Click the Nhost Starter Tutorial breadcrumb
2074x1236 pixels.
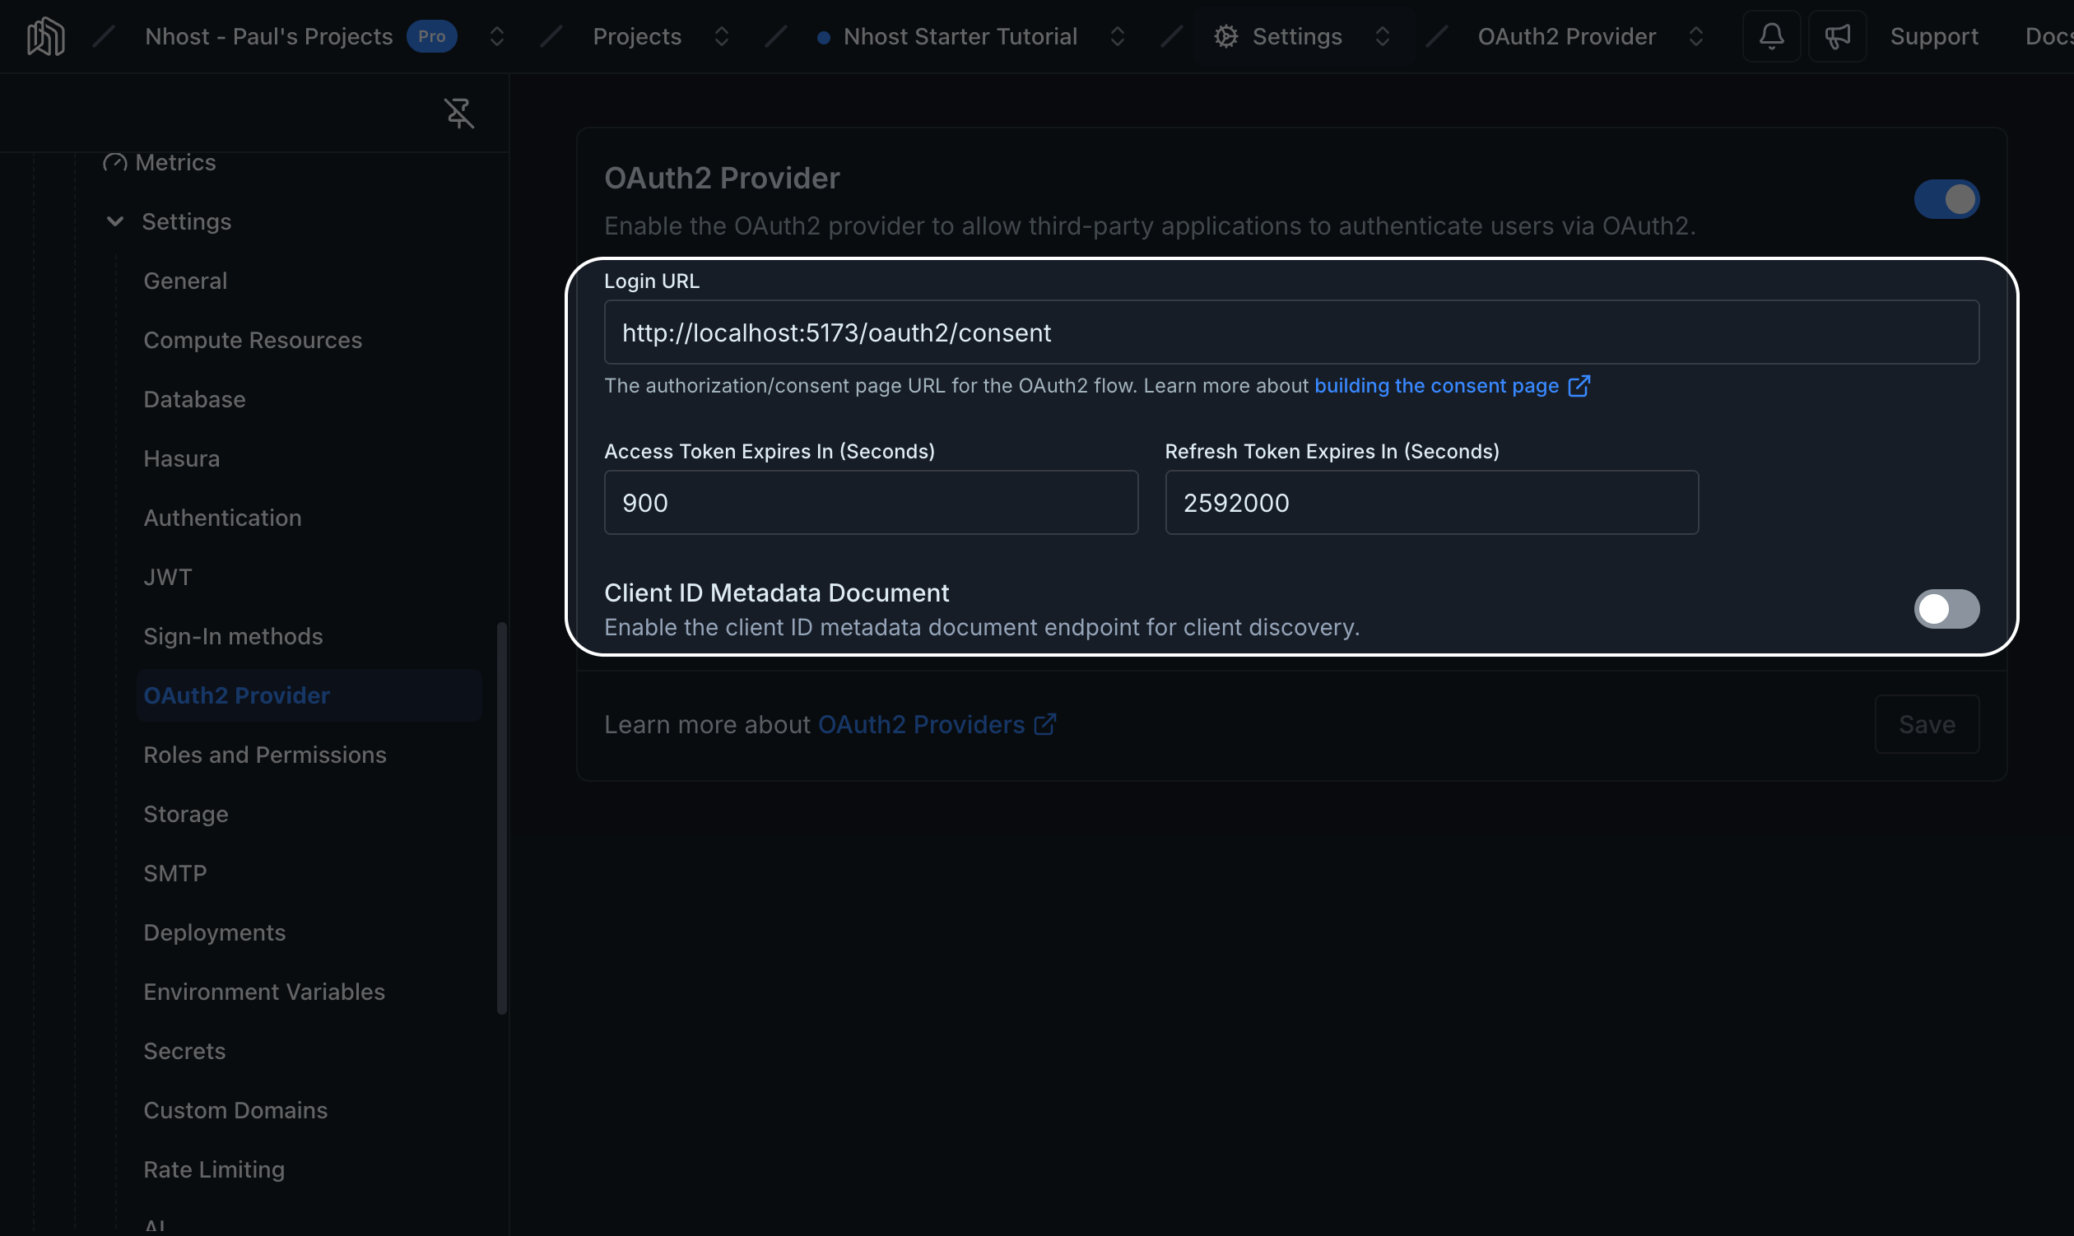[960, 37]
